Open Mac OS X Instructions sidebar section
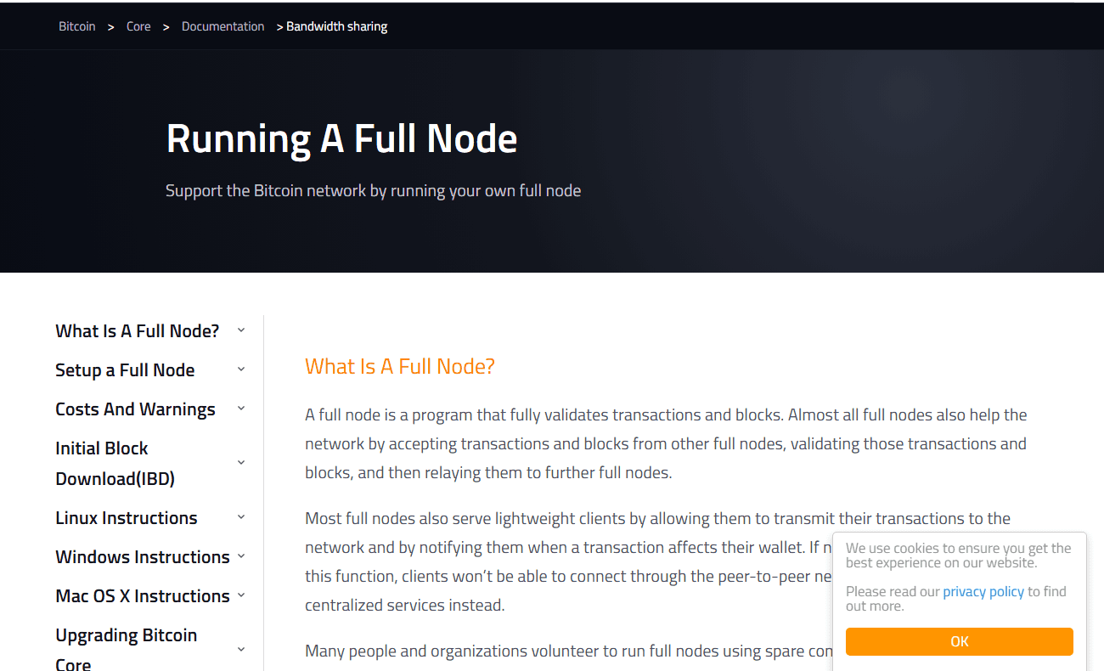Image resolution: width=1104 pixels, height=671 pixels. (x=143, y=596)
